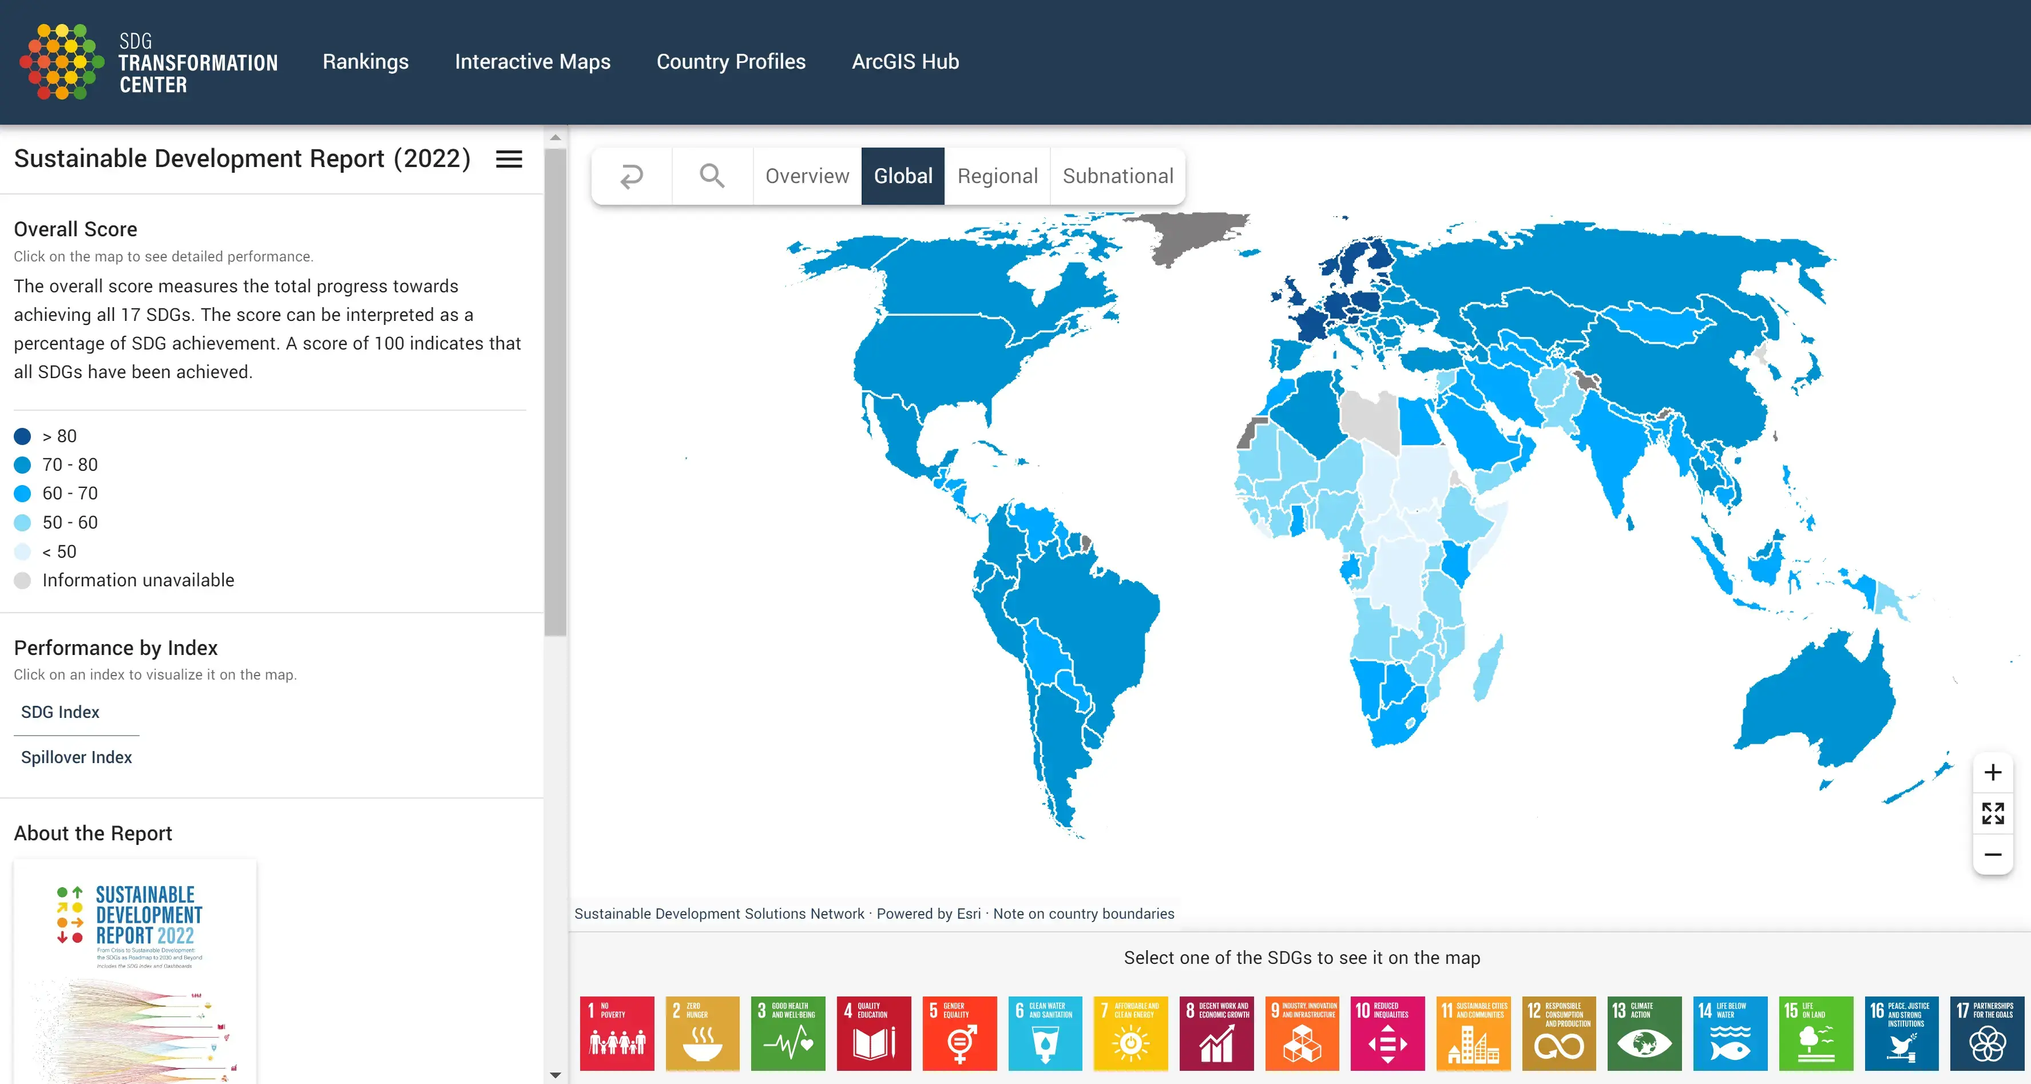Select SDG 7 Affordable Clean Energy icon
2031x1084 pixels.
1130,1033
